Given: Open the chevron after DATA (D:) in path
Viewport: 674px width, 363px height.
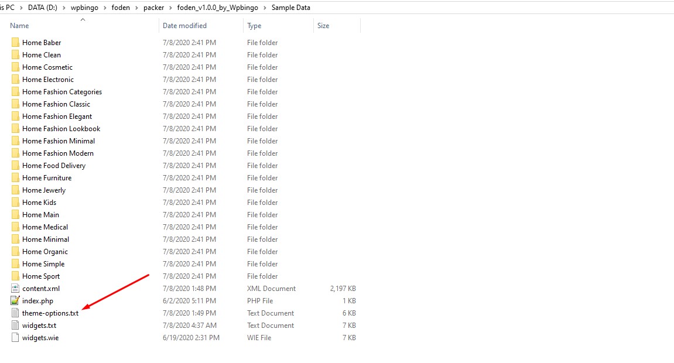Looking at the screenshot, I should tap(64, 8).
